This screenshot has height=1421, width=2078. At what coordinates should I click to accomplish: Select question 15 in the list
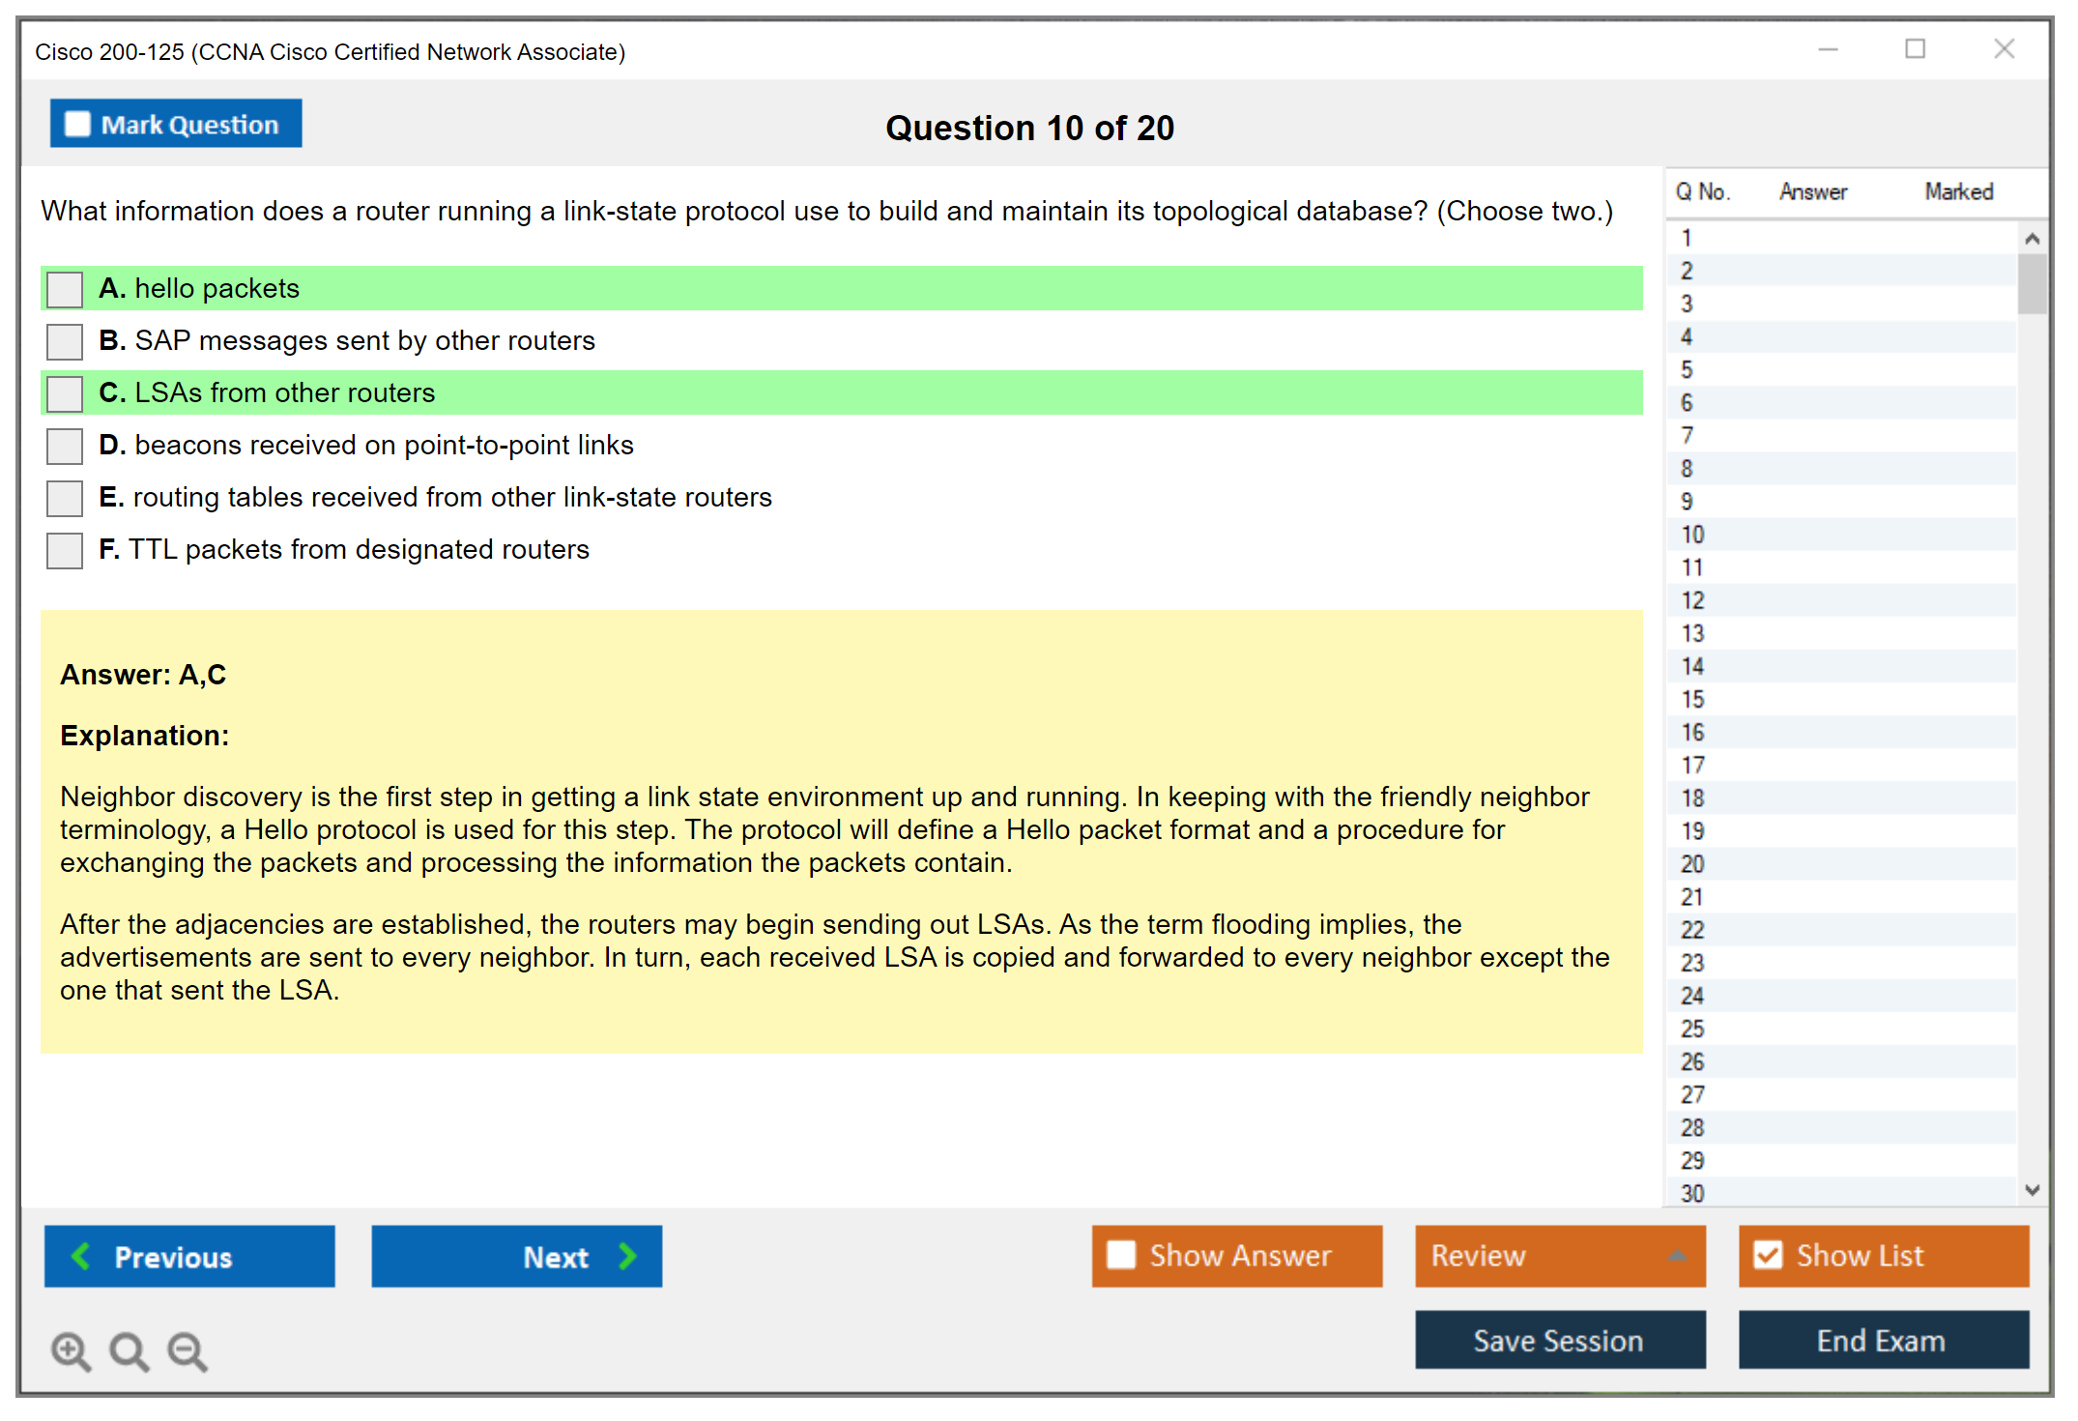coord(1693,699)
